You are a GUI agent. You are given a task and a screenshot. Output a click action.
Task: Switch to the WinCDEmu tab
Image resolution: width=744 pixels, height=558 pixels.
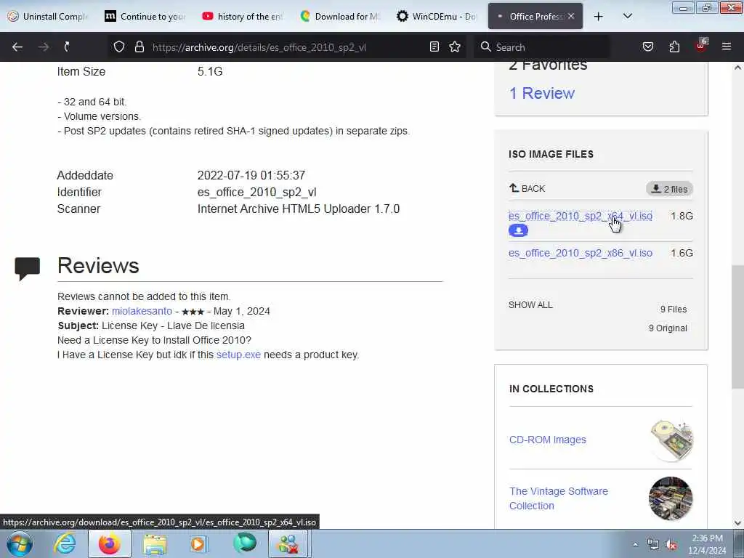[437, 17]
